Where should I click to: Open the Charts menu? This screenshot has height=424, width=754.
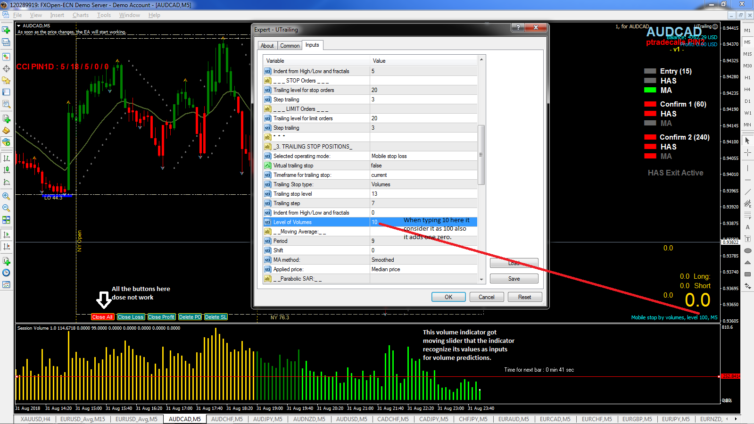click(x=81, y=15)
